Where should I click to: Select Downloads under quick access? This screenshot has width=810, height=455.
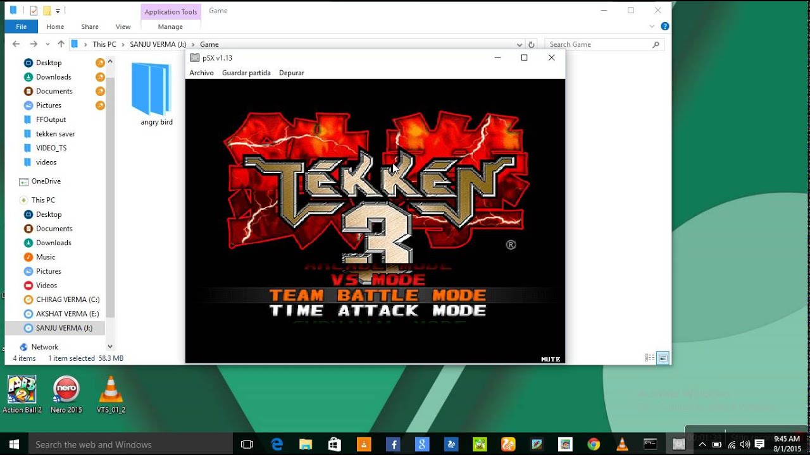click(54, 77)
